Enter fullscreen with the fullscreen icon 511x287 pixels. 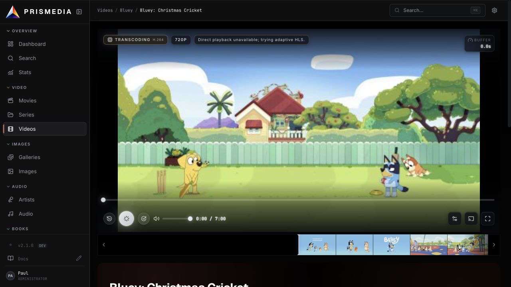[x=487, y=218]
